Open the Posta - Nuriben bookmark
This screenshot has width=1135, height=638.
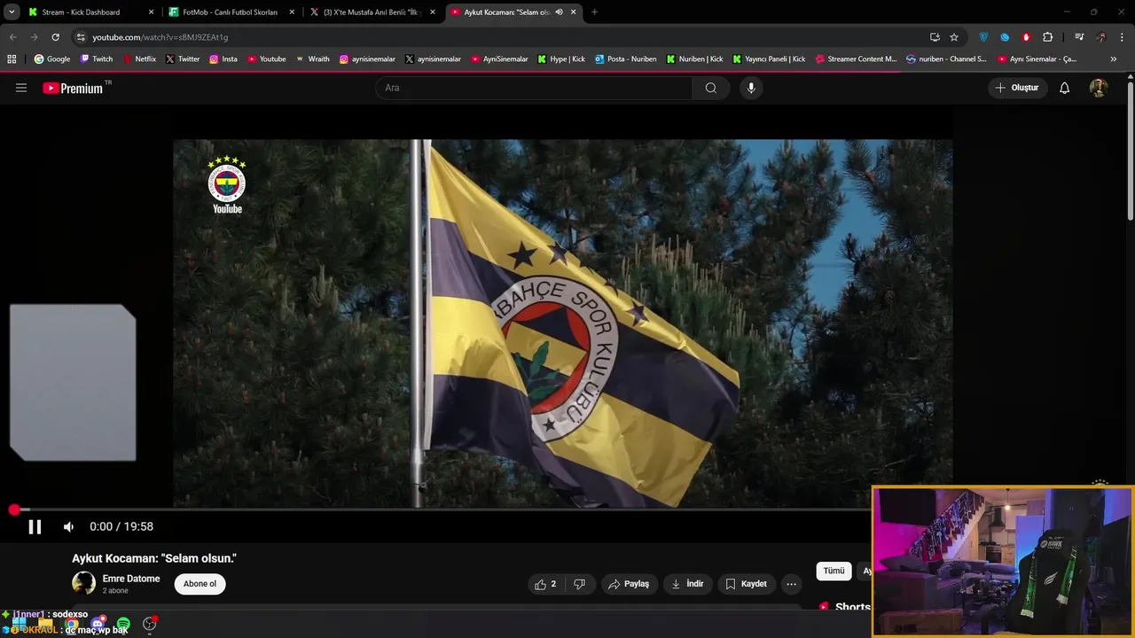tap(625, 59)
